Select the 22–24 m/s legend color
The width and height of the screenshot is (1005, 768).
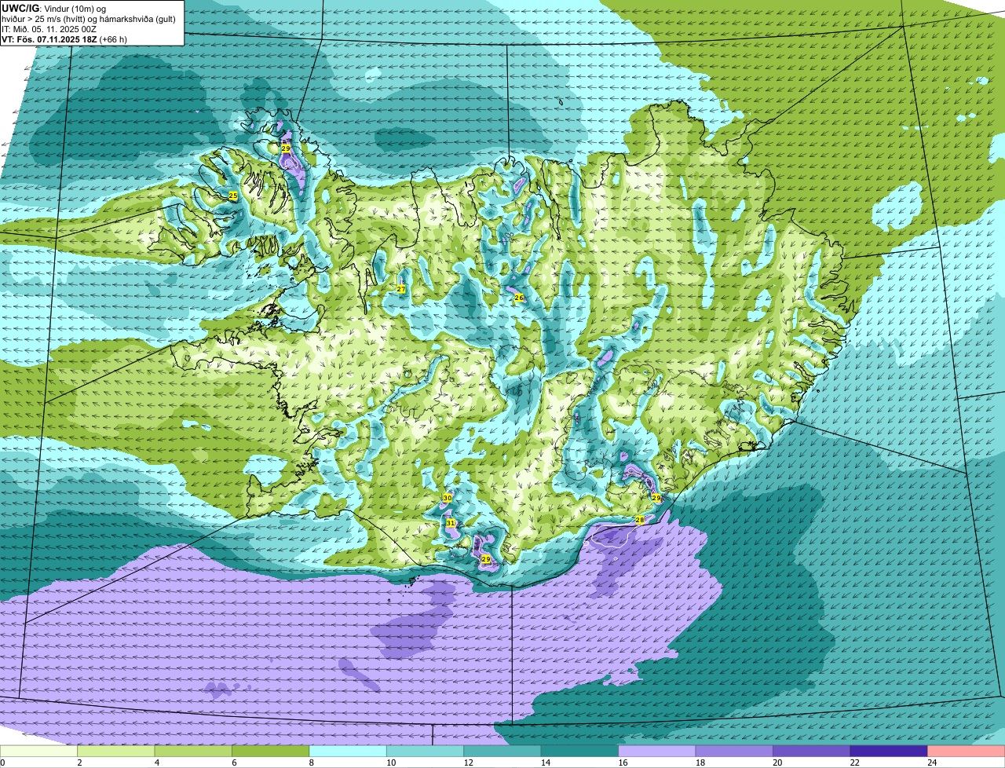click(x=889, y=752)
